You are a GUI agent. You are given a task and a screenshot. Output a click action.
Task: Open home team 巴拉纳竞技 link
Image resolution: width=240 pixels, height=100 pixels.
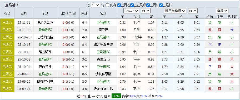coord(45,37)
